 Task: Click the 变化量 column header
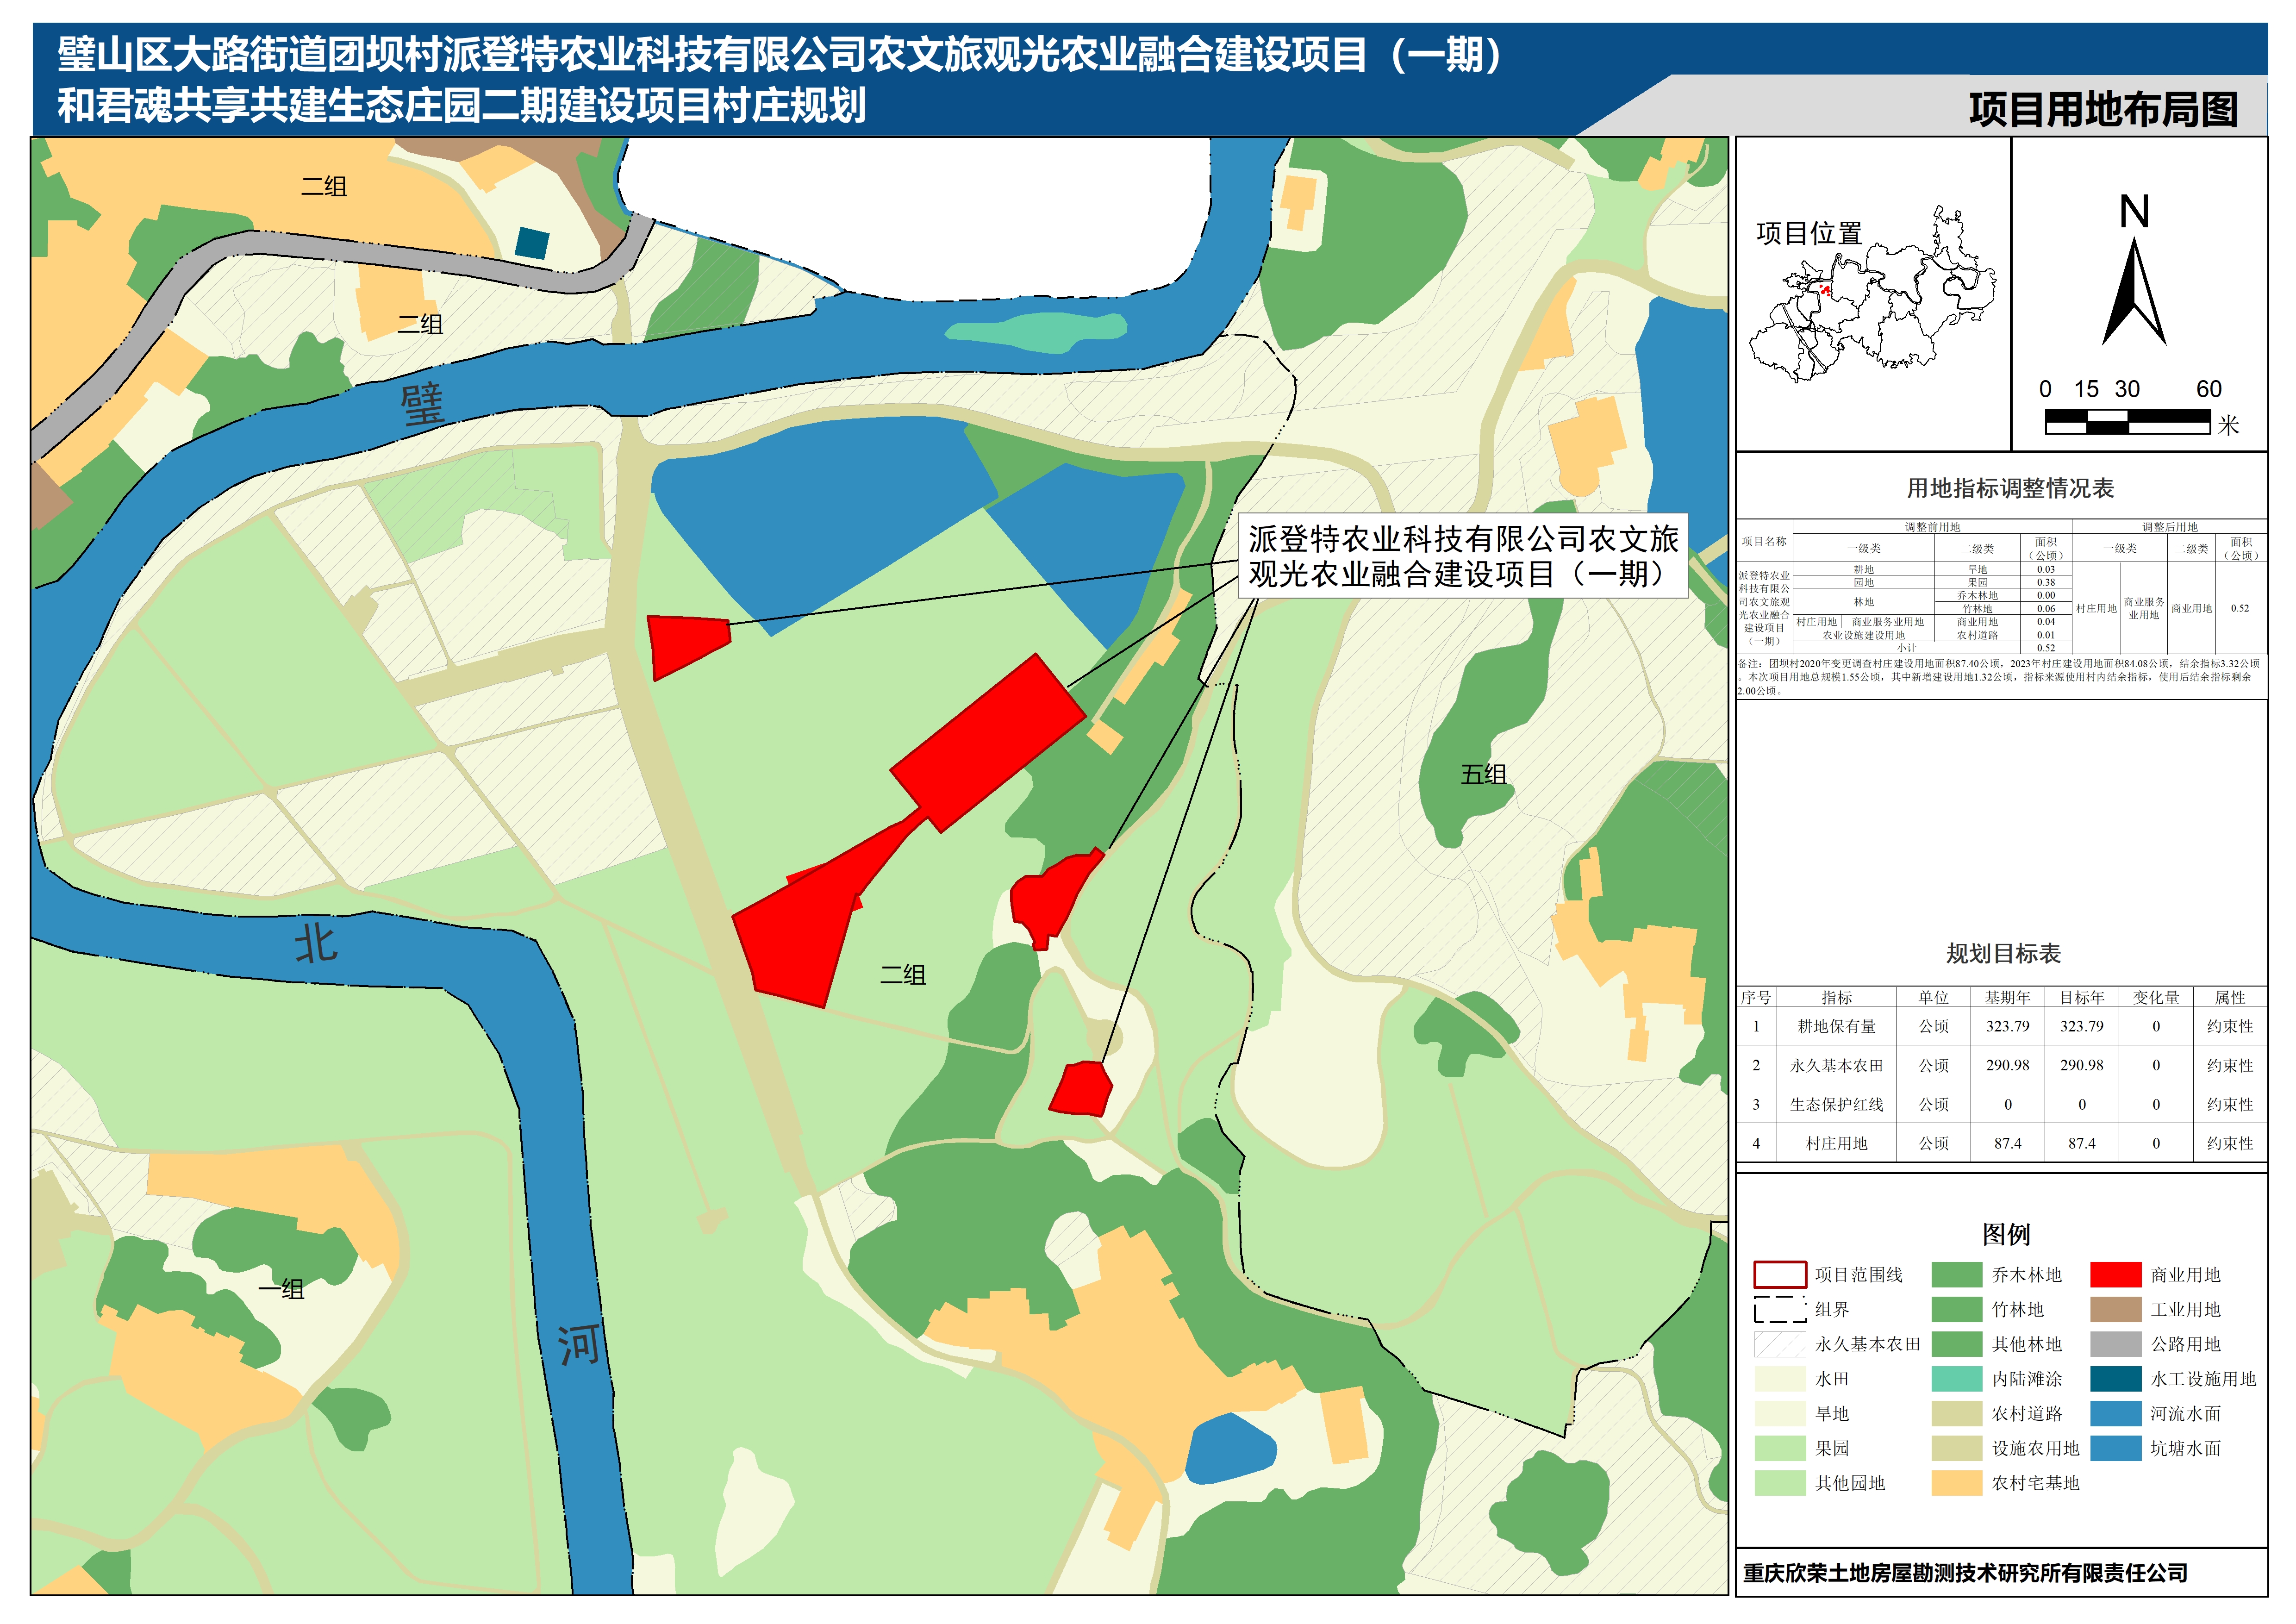click(2156, 998)
